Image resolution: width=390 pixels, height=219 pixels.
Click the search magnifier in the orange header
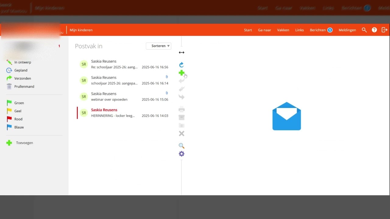pos(364,30)
